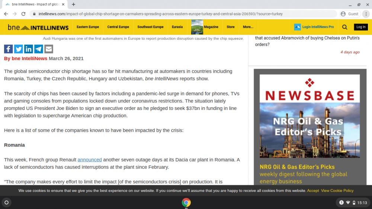The image size is (372, 209).
Task: Open Wi-Fi status in tray
Action: 348,203
